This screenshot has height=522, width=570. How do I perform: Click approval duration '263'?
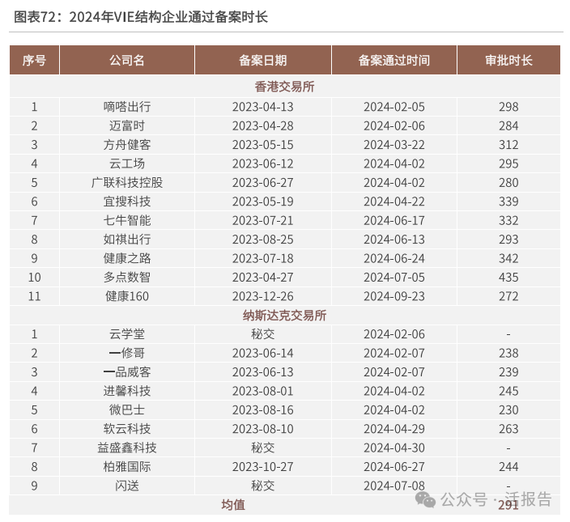508,429
